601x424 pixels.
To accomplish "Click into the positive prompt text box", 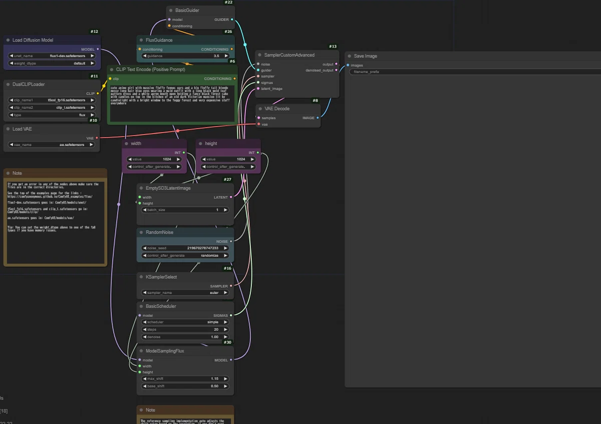I will pos(172,104).
